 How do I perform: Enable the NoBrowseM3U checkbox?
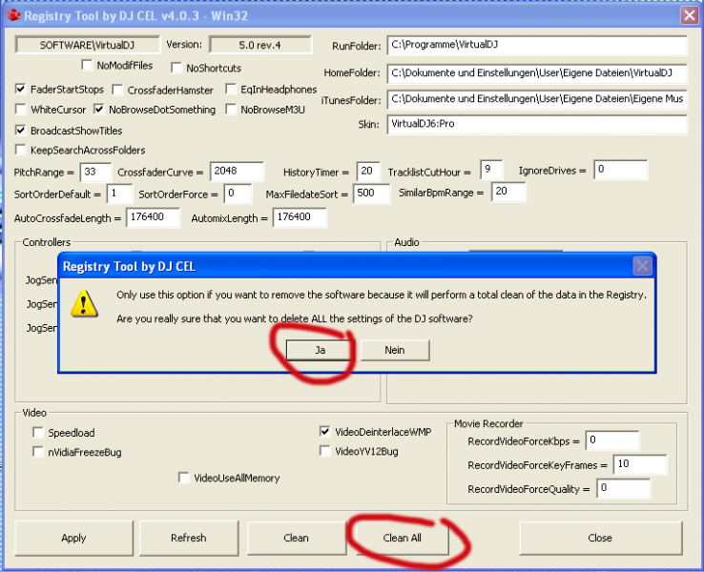(x=231, y=109)
